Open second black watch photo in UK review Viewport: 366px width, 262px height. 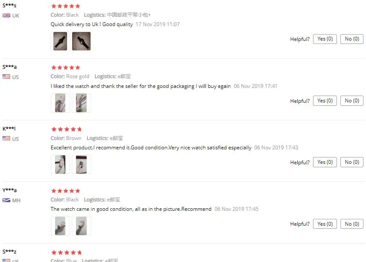coord(81,41)
